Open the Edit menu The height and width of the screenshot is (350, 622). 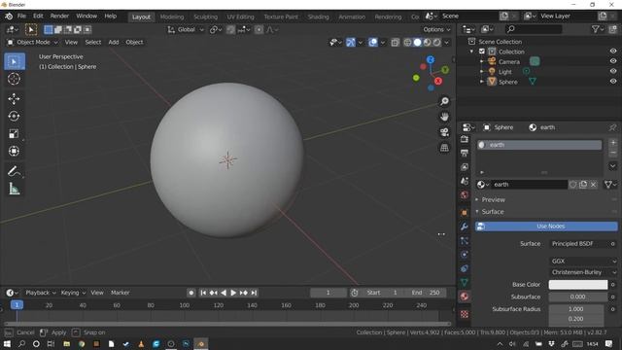(x=38, y=16)
